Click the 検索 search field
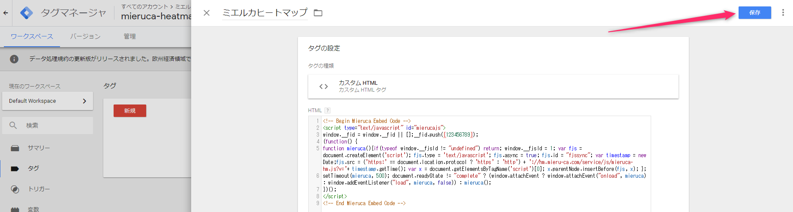 [x=48, y=125]
